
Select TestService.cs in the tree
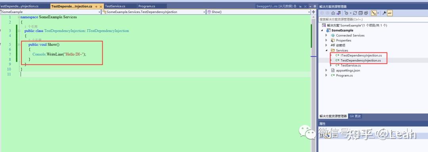tap(350, 65)
